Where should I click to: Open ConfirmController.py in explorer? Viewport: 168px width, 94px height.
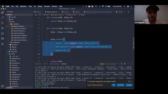pos(20,28)
